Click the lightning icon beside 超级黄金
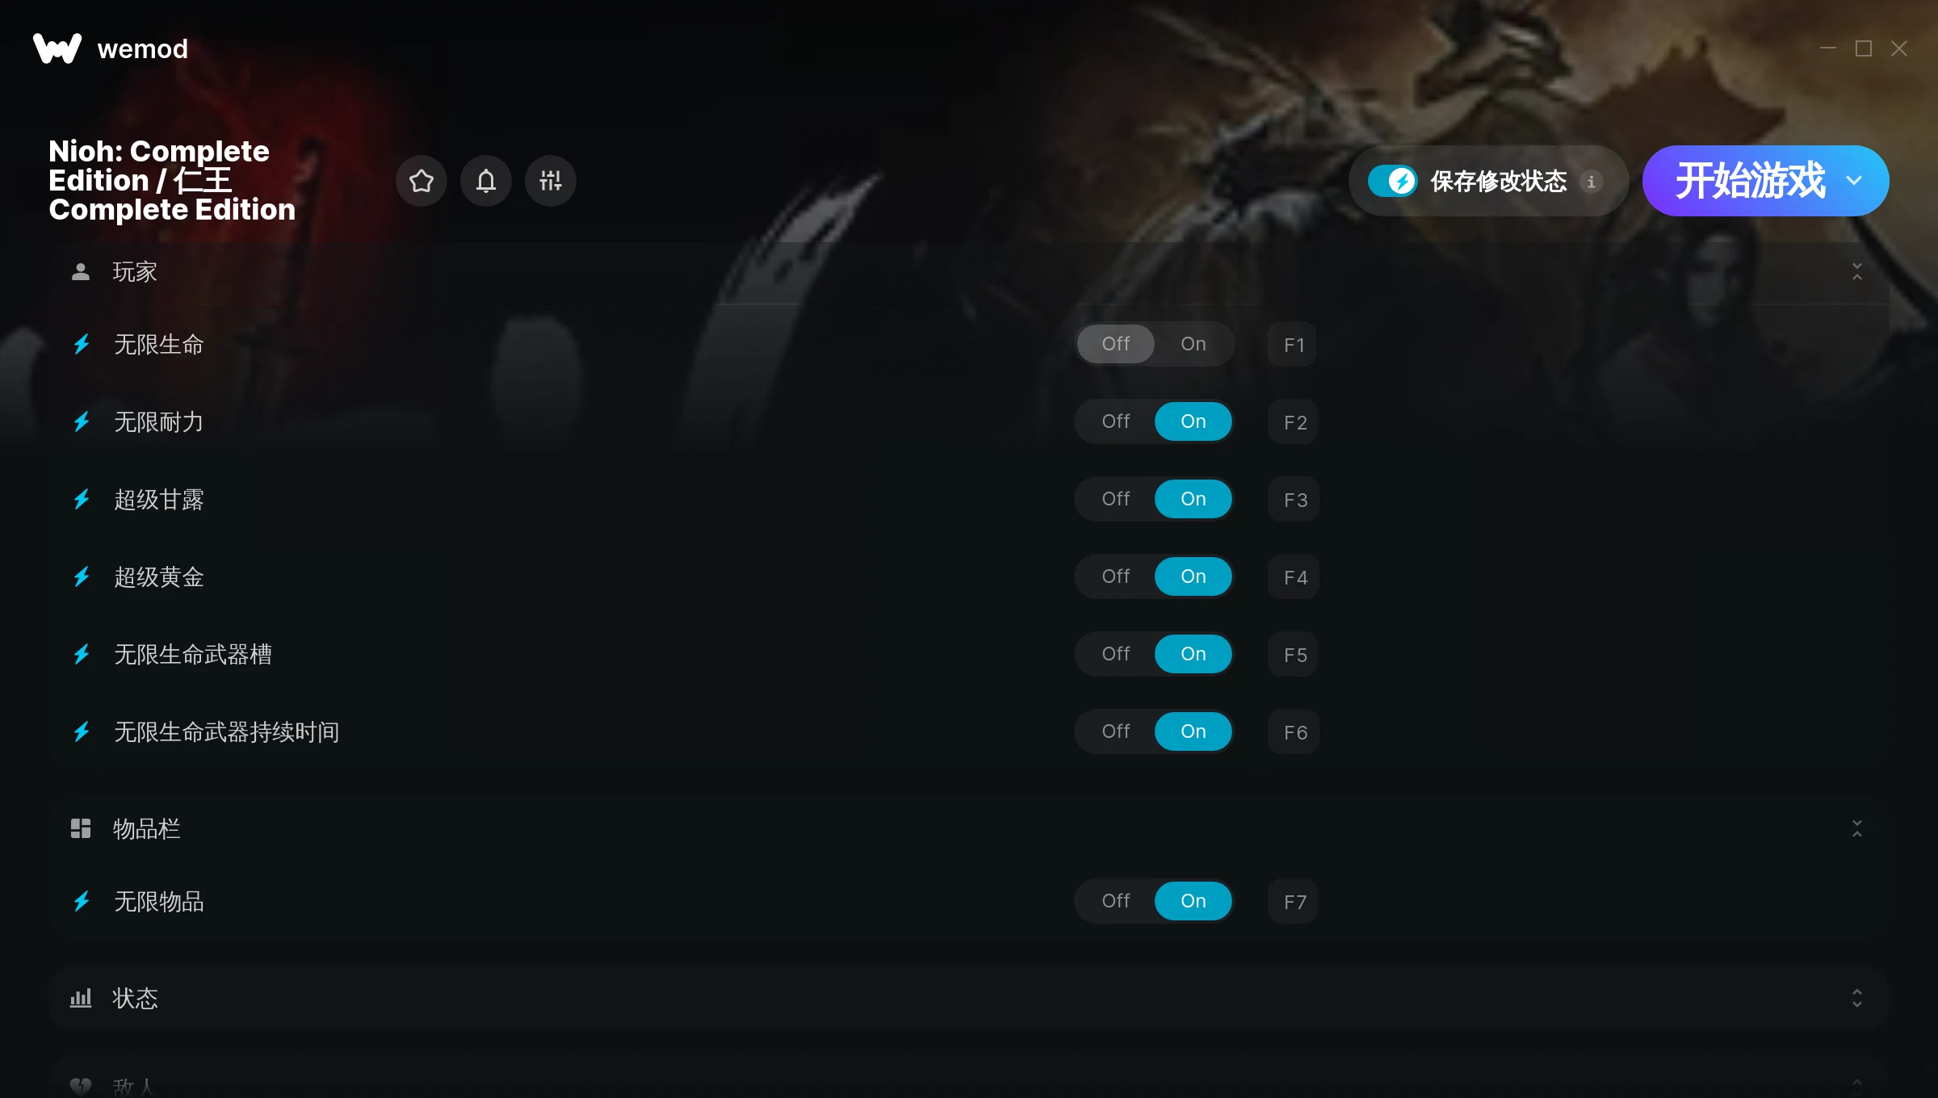The height and width of the screenshot is (1098, 1938). (82, 577)
